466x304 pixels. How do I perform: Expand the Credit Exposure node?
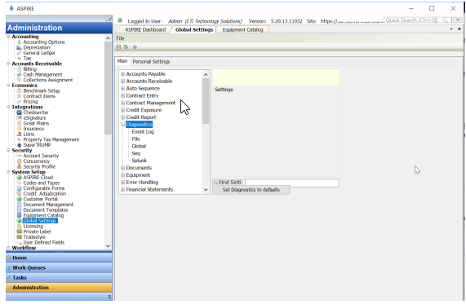click(x=122, y=110)
